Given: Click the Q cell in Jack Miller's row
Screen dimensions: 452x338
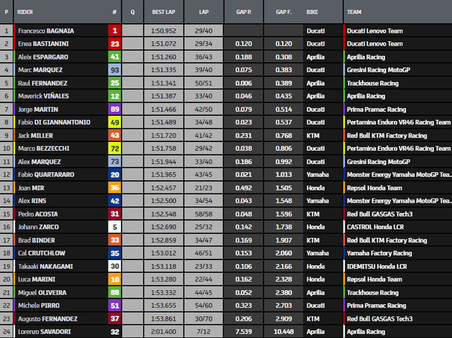Looking at the screenshot, I should click(x=132, y=136).
